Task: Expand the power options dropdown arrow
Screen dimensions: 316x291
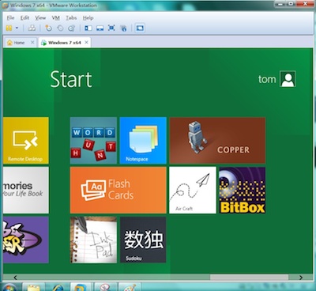Action: coord(17,28)
